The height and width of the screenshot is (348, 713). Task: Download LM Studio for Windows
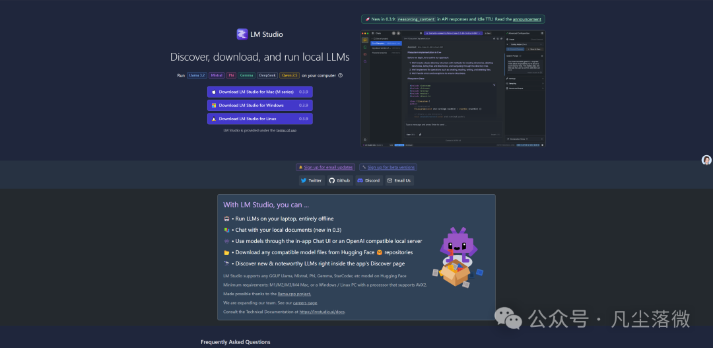[x=260, y=106]
